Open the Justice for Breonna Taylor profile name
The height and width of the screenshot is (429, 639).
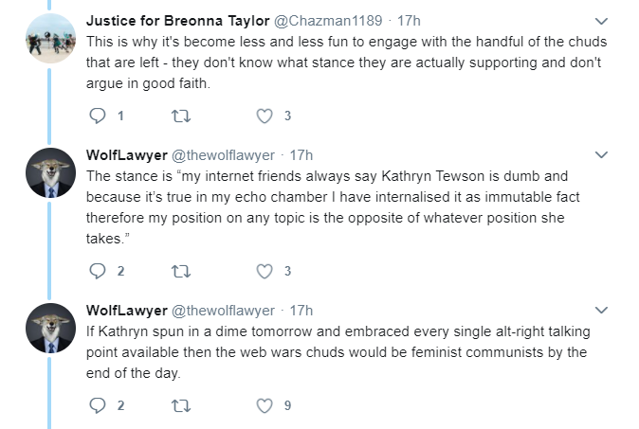click(177, 21)
